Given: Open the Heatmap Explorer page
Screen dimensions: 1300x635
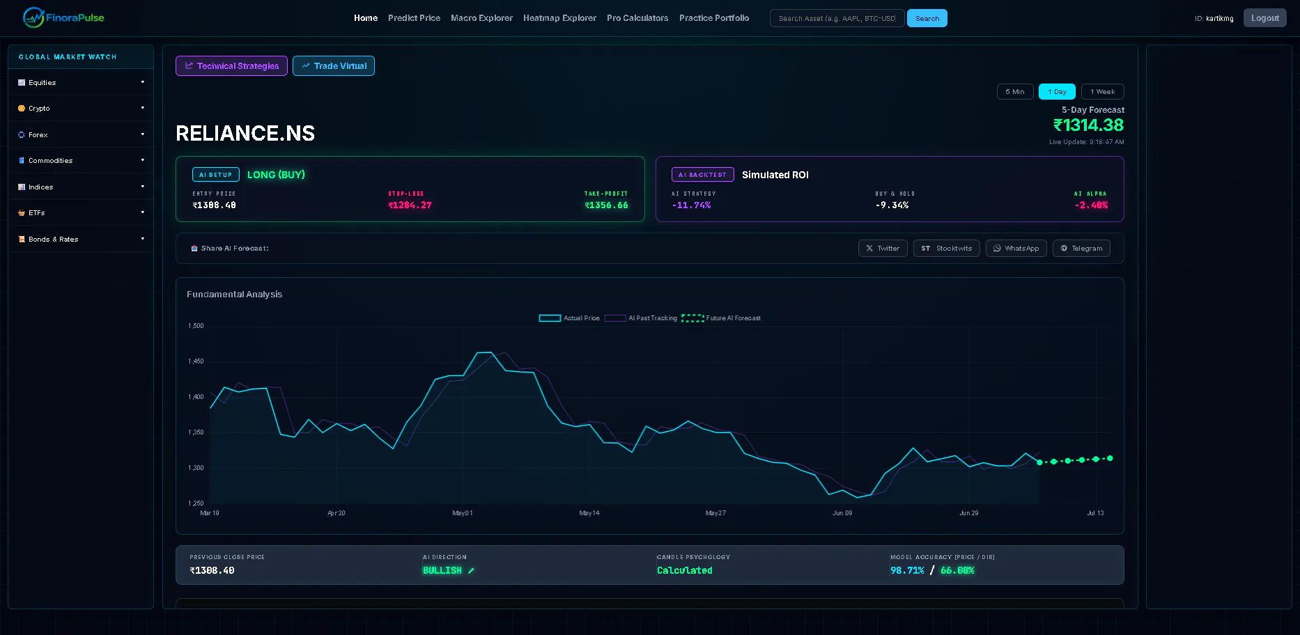Looking at the screenshot, I should 559,18.
